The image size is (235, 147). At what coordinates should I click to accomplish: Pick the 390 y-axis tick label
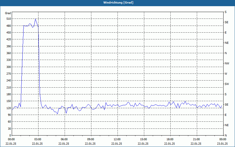9,46
